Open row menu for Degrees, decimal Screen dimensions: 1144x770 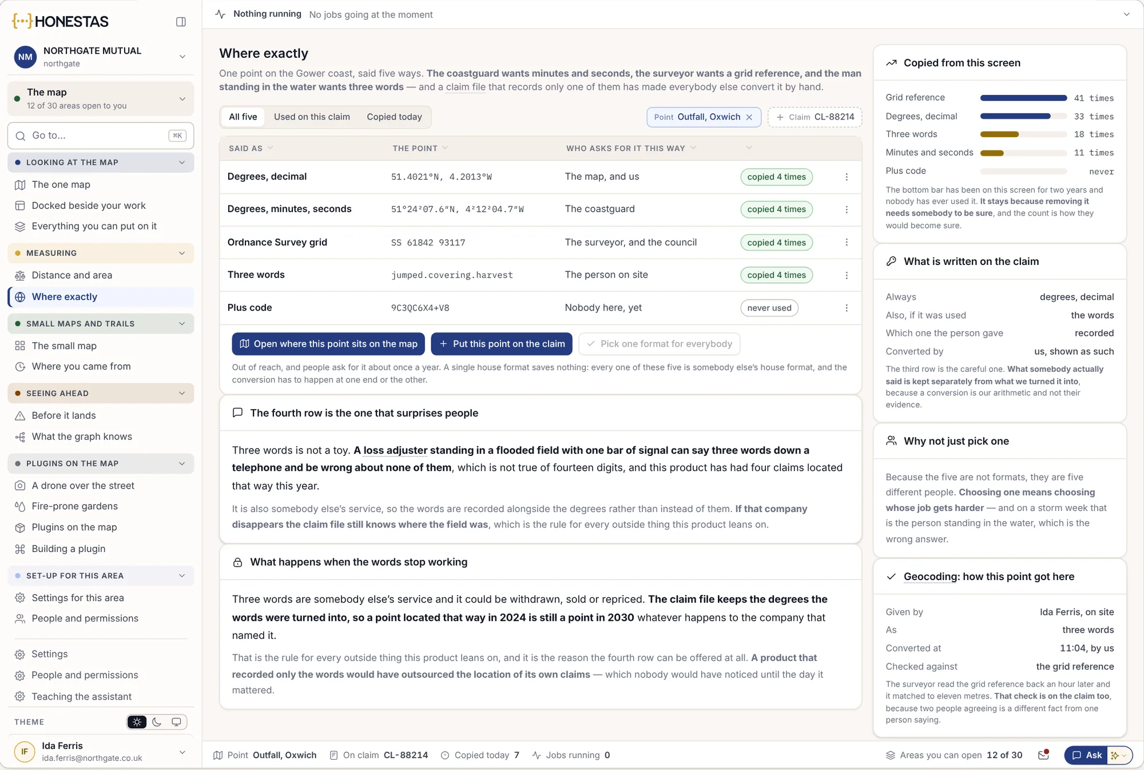click(847, 177)
